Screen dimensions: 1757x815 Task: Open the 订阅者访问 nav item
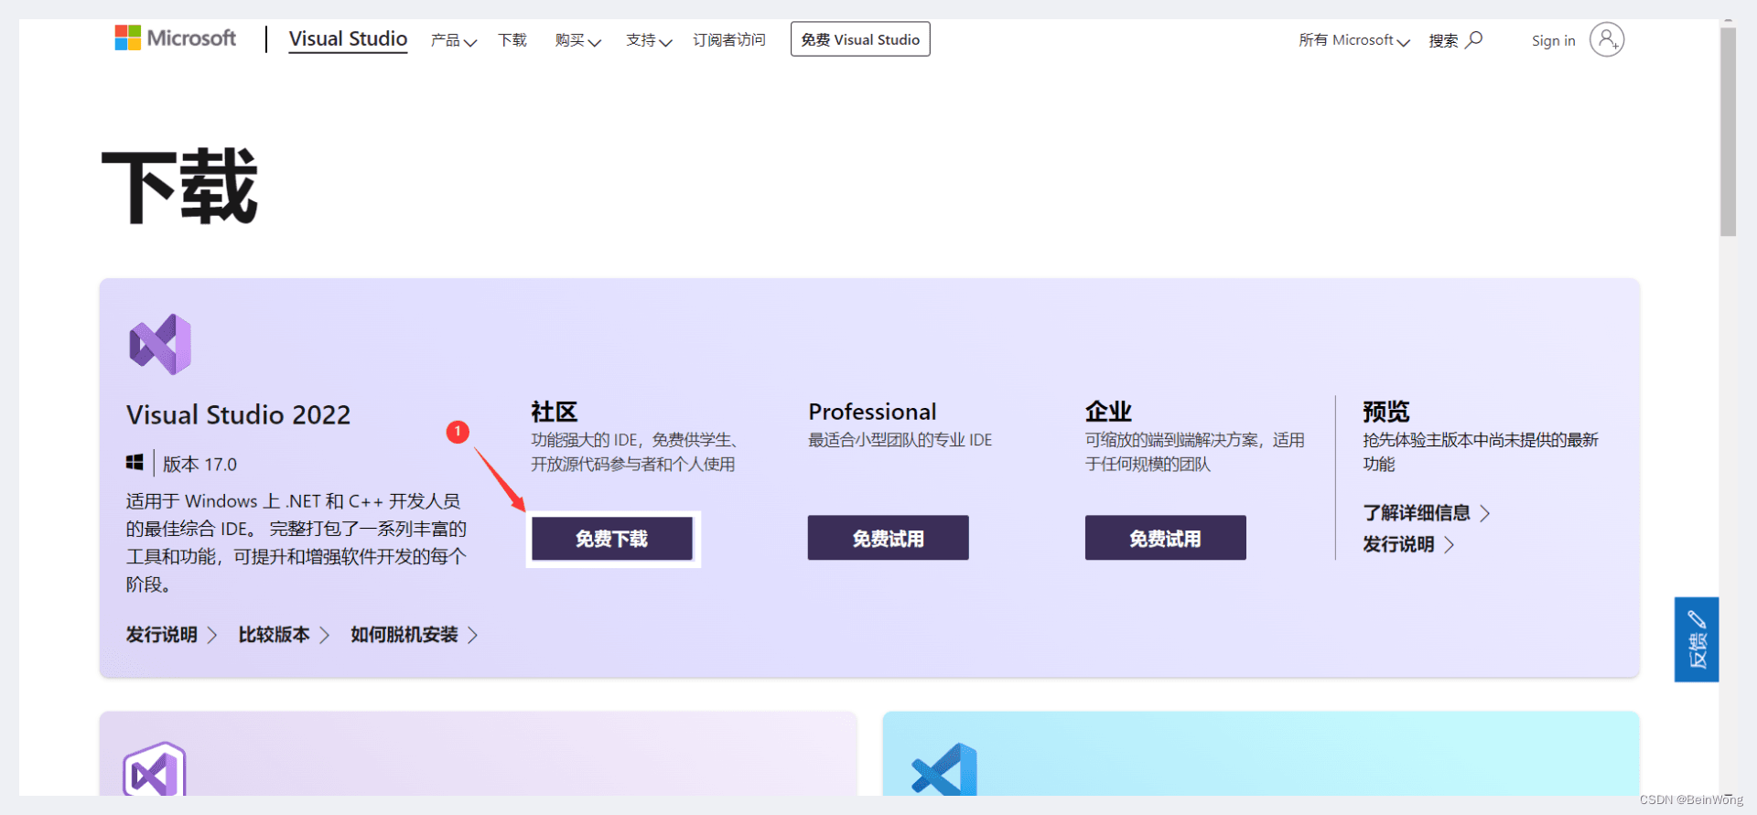729,40
